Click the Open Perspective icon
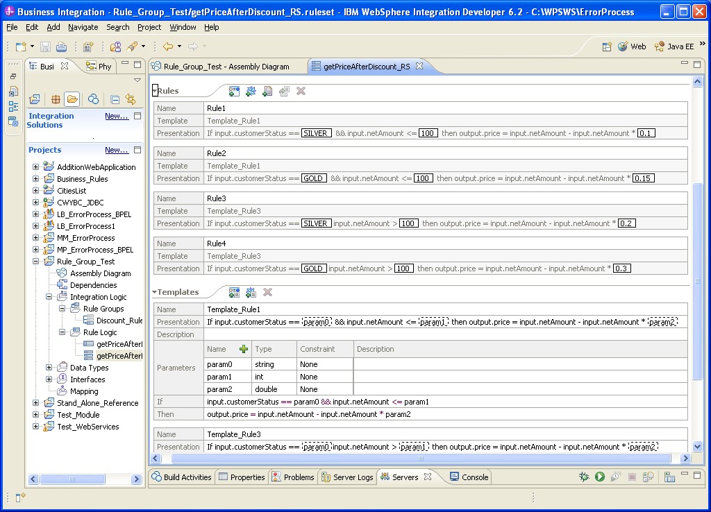The height and width of the screenshot is (512, 711). click(607, 46)
